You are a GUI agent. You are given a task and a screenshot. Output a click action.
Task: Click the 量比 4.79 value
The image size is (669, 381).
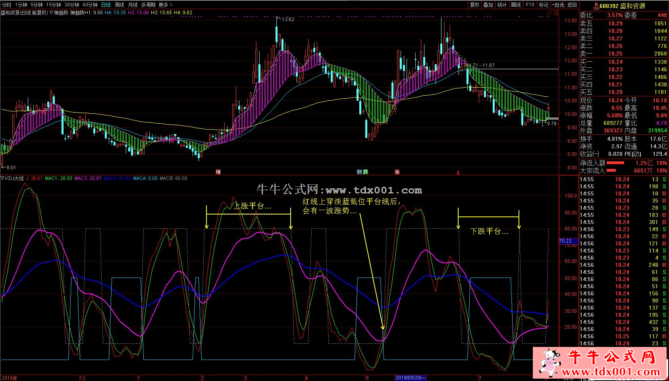[x=661, y=123]
